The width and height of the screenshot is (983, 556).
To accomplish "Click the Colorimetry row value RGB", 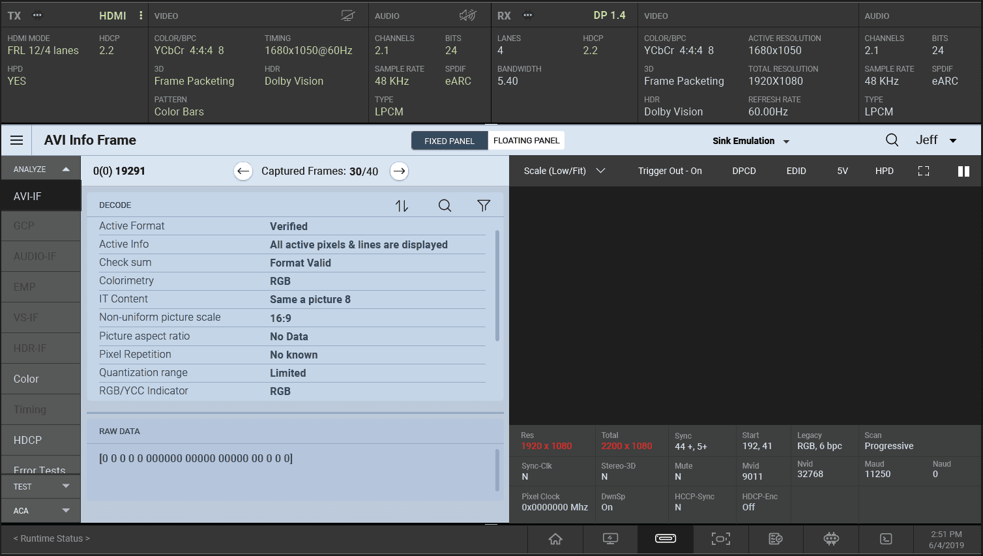I will pos(280,281).
